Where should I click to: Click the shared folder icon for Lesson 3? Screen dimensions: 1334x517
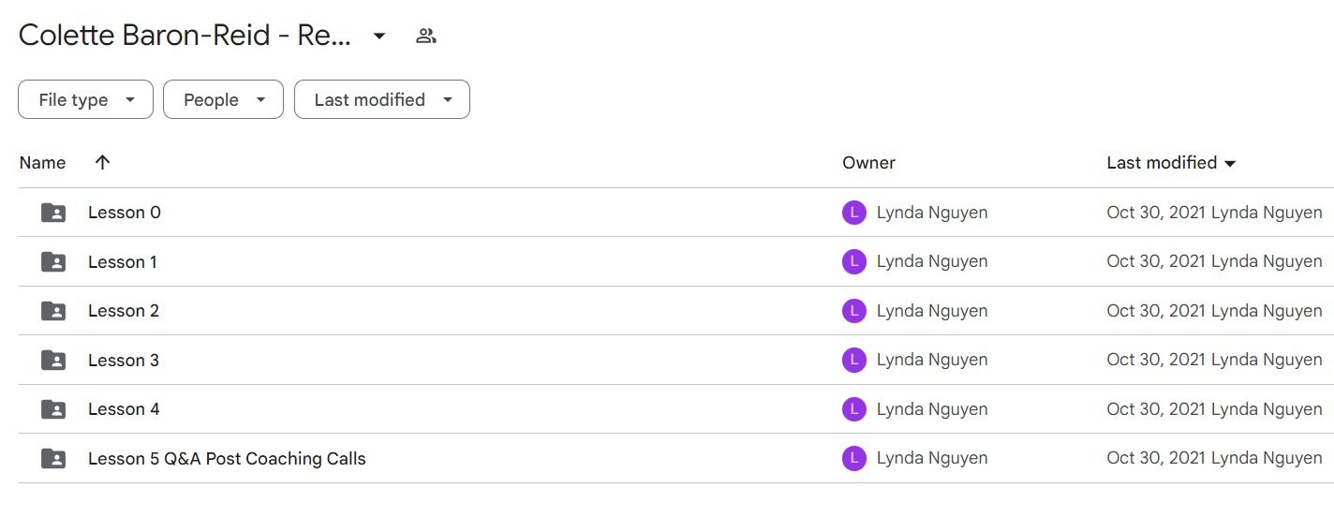pyautogui.click(x=53, y=360)
